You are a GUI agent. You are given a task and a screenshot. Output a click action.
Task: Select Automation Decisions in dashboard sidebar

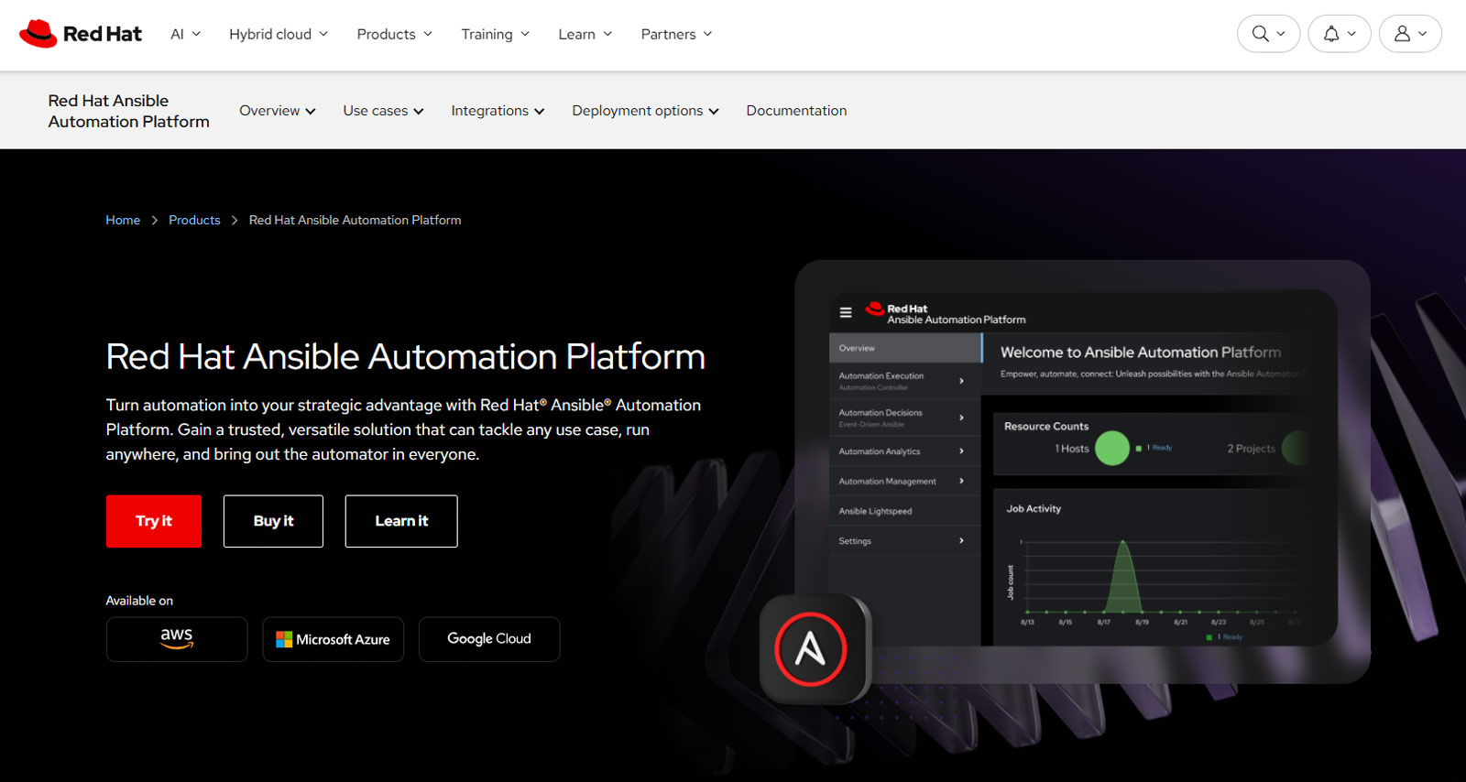pos(905,418)
